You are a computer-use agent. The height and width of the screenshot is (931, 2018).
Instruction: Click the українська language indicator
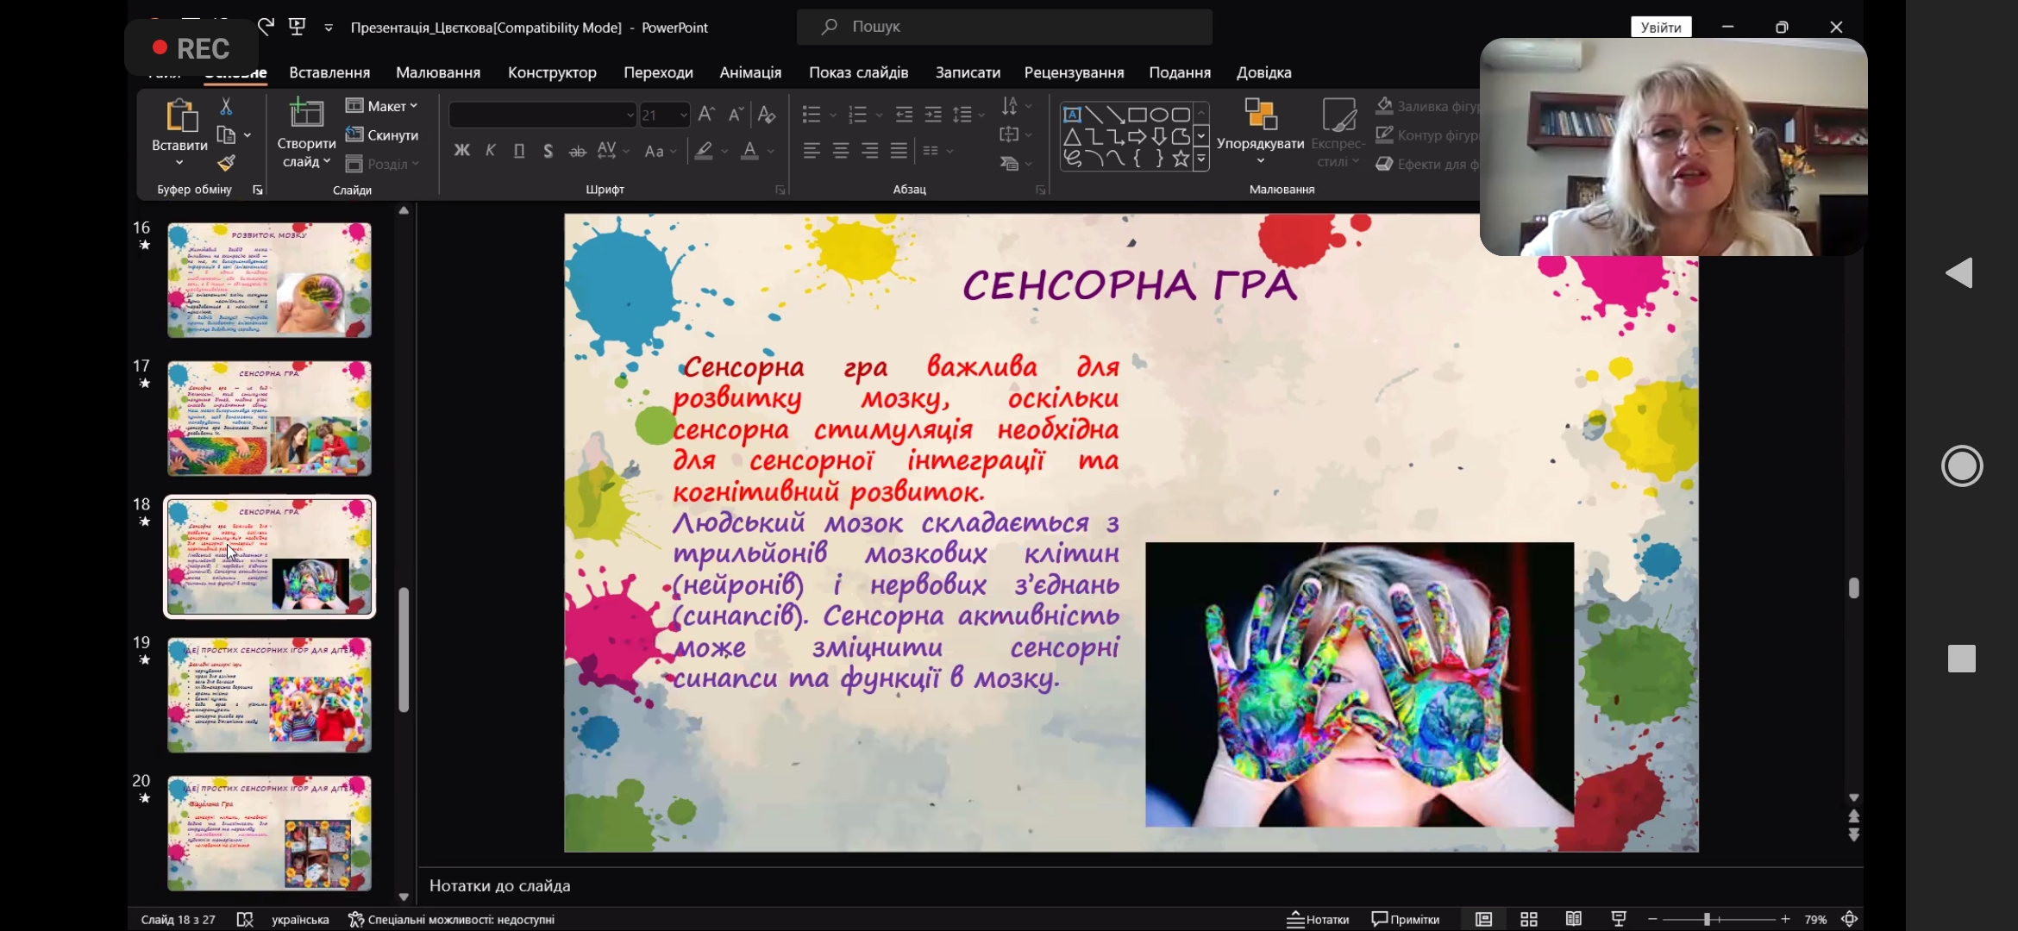pyautogui.click(x=300, y=919)
